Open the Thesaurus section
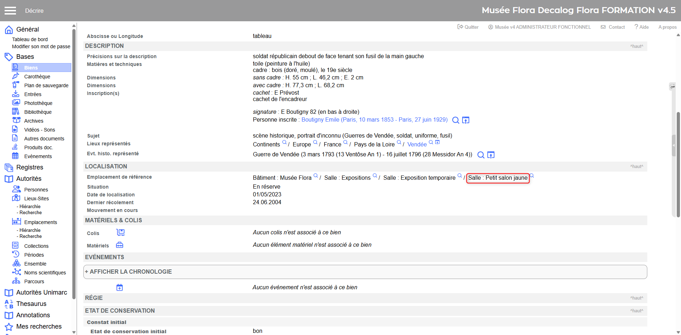 (x=31, y=304)
